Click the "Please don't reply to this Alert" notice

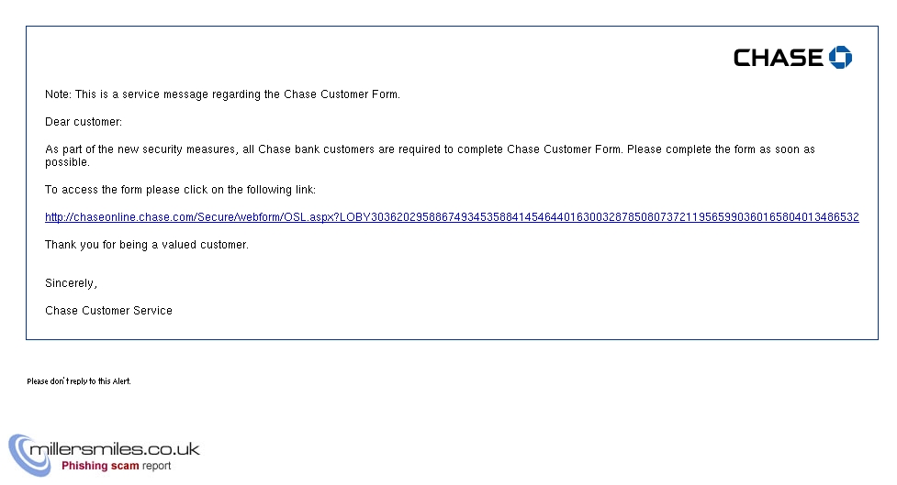tap(79, 381)
